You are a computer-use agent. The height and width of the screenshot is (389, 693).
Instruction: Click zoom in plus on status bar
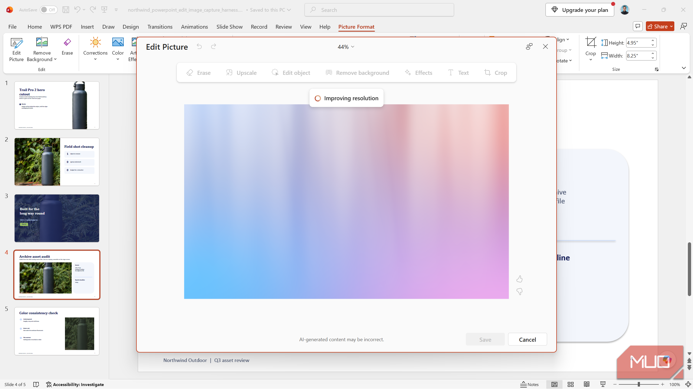662,384
